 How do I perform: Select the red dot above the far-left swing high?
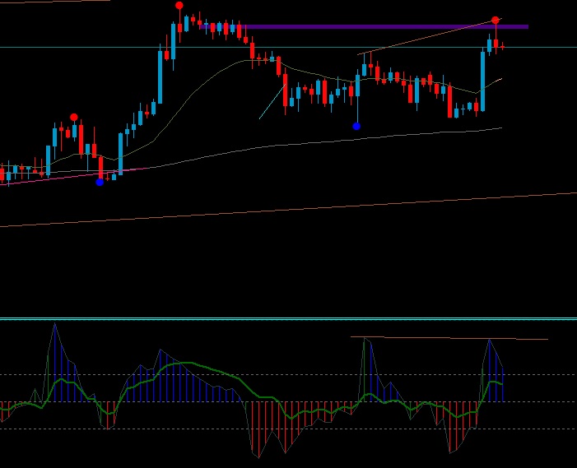(74, 118)
